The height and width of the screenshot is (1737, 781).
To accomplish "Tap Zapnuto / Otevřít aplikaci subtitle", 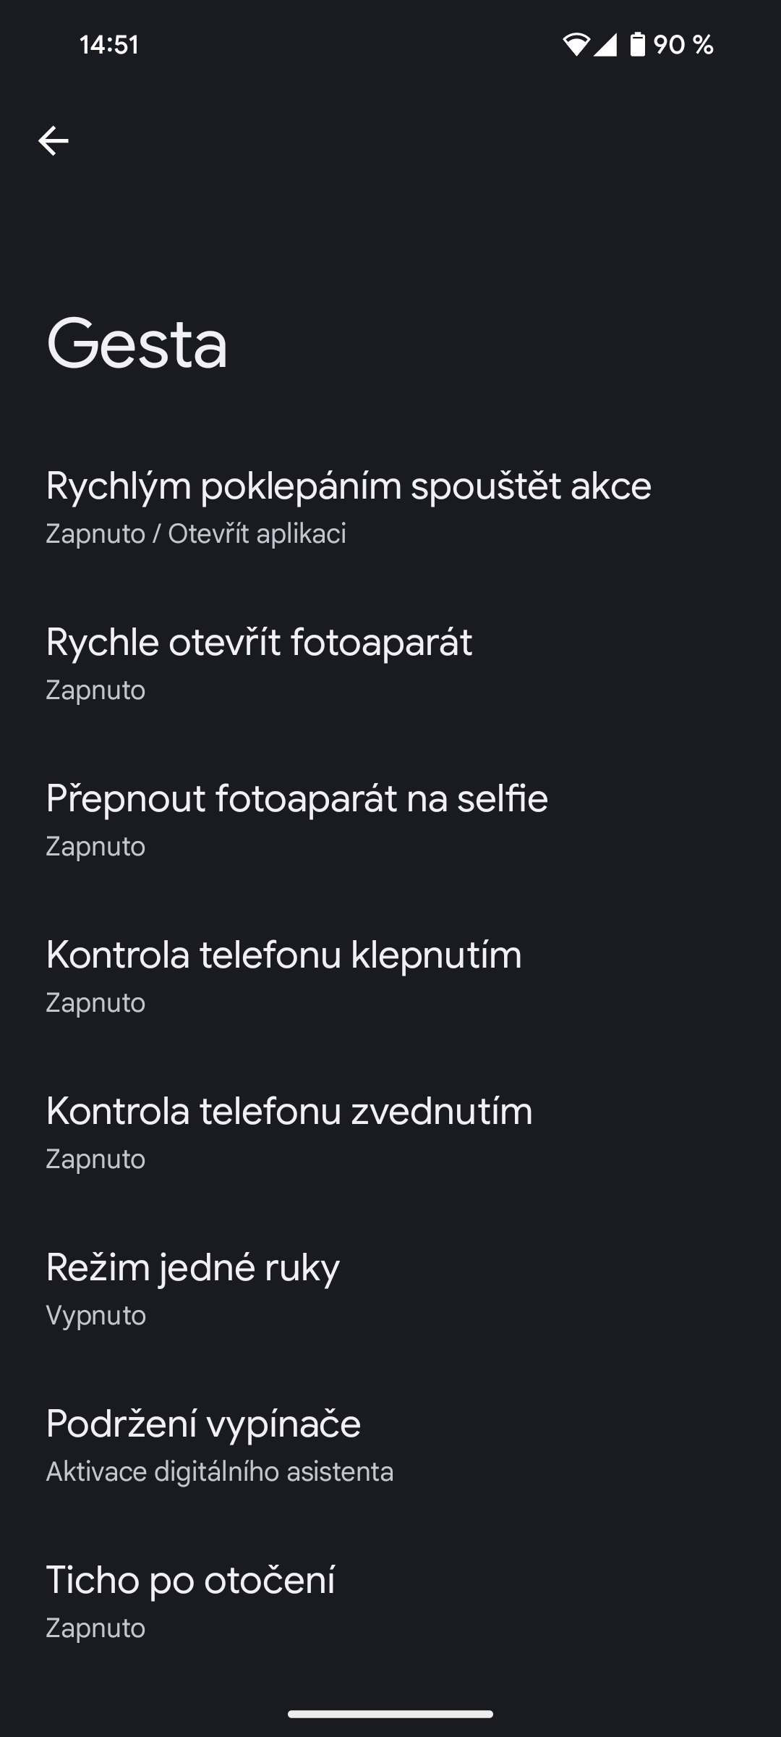I will (x=196, y=534).
